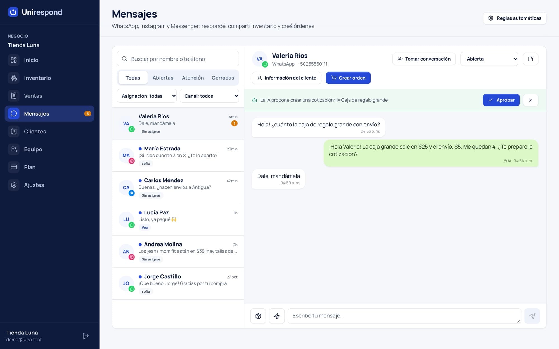The height and width of the screenshot is (349, 559).
Task: Click the unread badge on Valeria Ríos row
Action: coord(234,123)
